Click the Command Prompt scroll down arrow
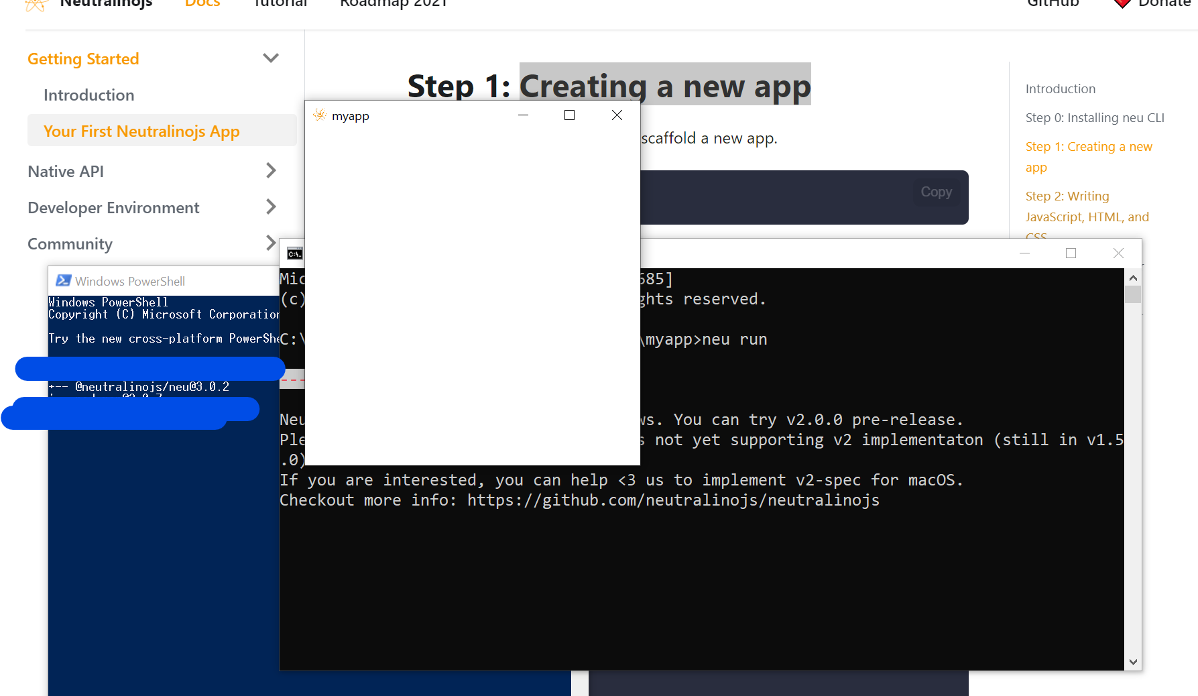The image size is (1198, 696). [1133, 662]
